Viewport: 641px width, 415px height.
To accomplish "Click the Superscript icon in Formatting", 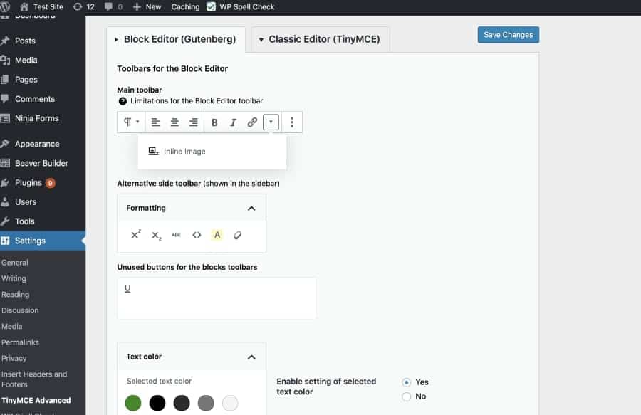I will click(135, 235).
